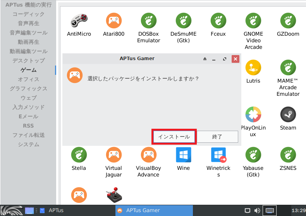Roll up the APTus Gamer window (eject arrow)
Image resolution: width=306 pixels, height=216 pixels.
tap(205, 59)
